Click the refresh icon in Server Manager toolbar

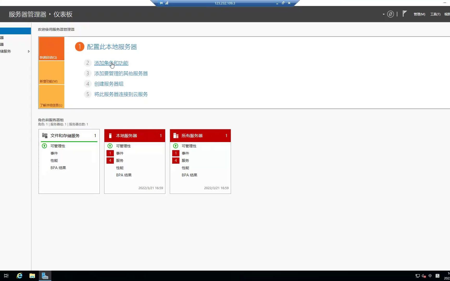coord(390,14)
